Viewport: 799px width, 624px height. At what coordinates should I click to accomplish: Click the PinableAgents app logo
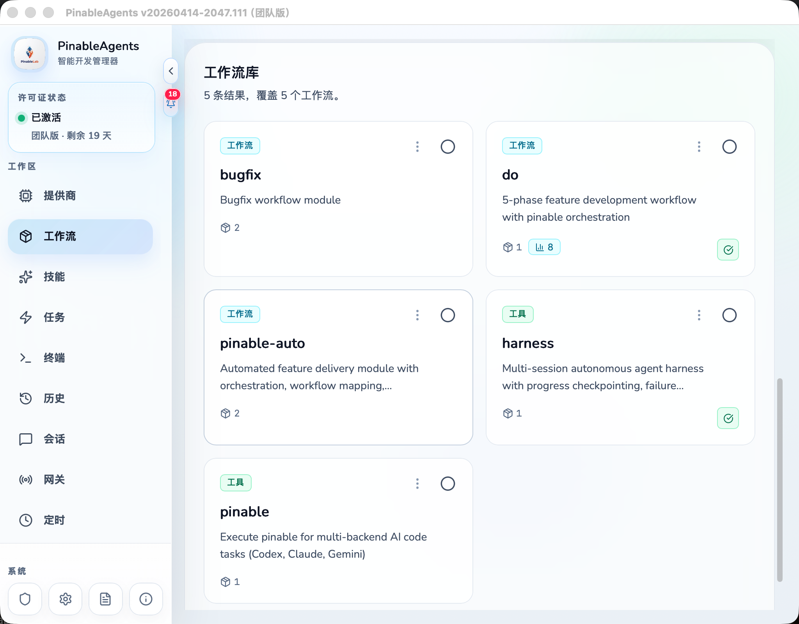coord(30,54)
